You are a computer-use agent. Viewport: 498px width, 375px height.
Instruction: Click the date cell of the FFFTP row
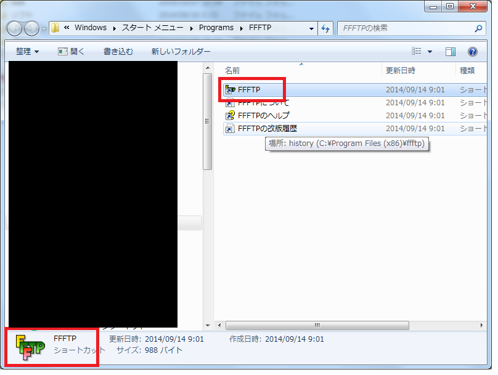pyautogui.click(x=415, y=90)
